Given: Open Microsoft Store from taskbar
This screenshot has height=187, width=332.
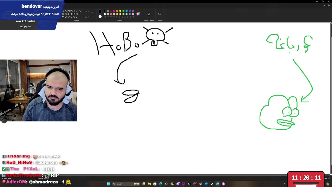Looking at the screenshot, I should (155, 184).
